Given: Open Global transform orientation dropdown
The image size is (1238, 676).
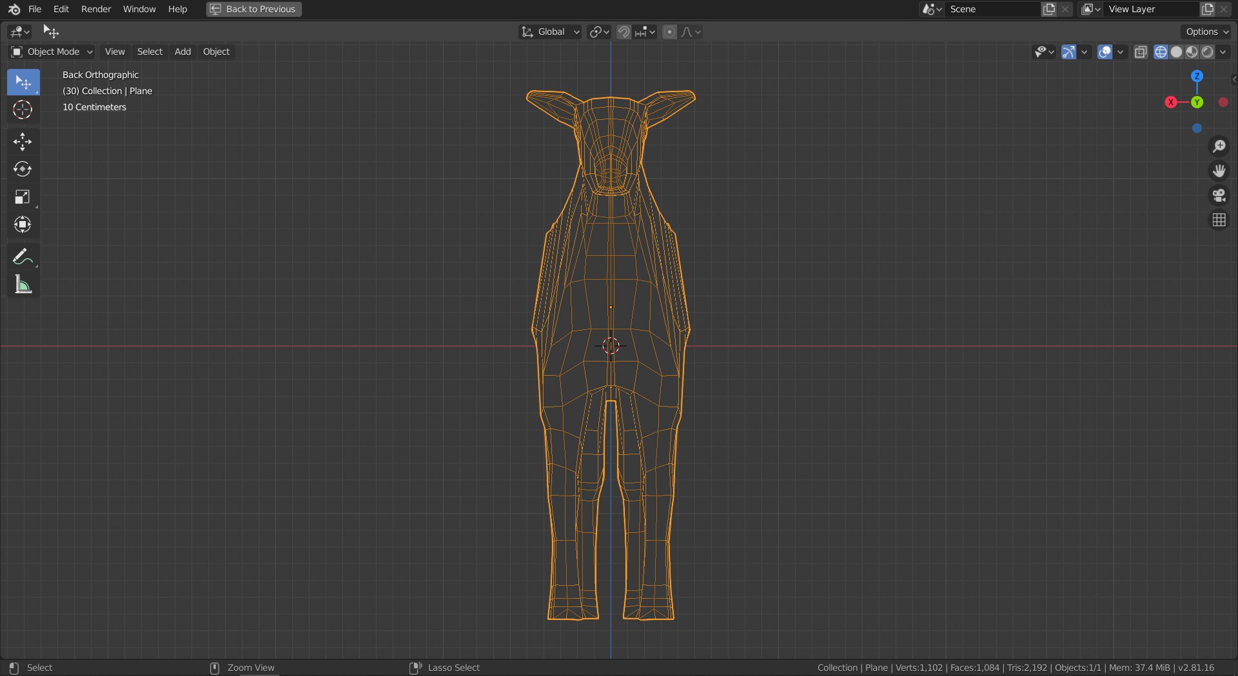Looking at the screenshot, I should [x=550, y=32].
